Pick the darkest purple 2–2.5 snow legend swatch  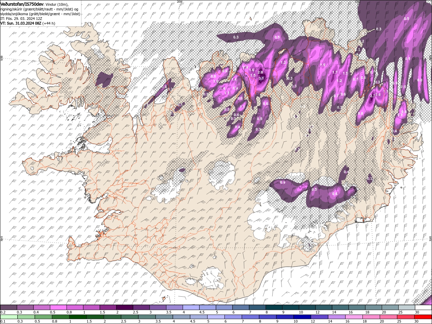(x=124, y=307)
